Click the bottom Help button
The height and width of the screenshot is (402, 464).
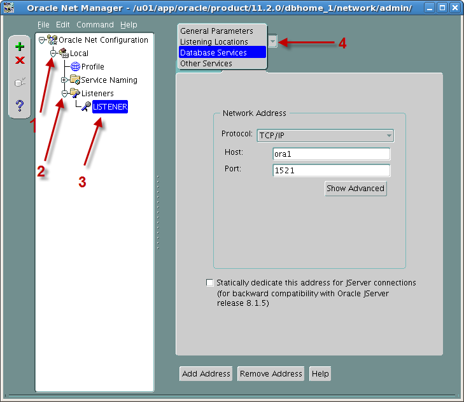click(x=320, y=373)
